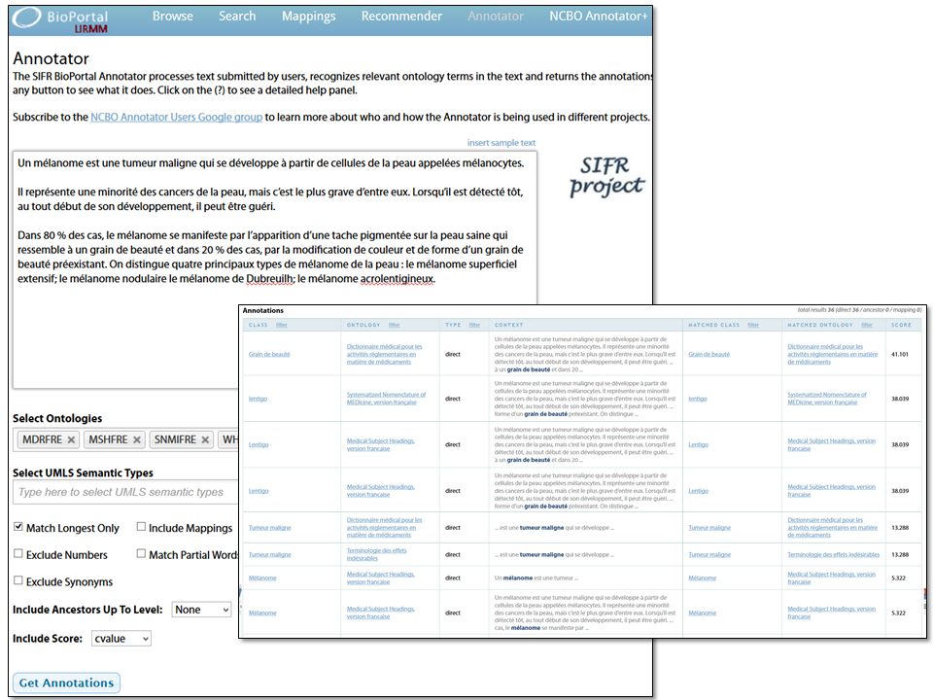Screen dimensions: 933x700
Task: Tick the Exclude Synonyms checkbox
Action: tap(18, 581)
